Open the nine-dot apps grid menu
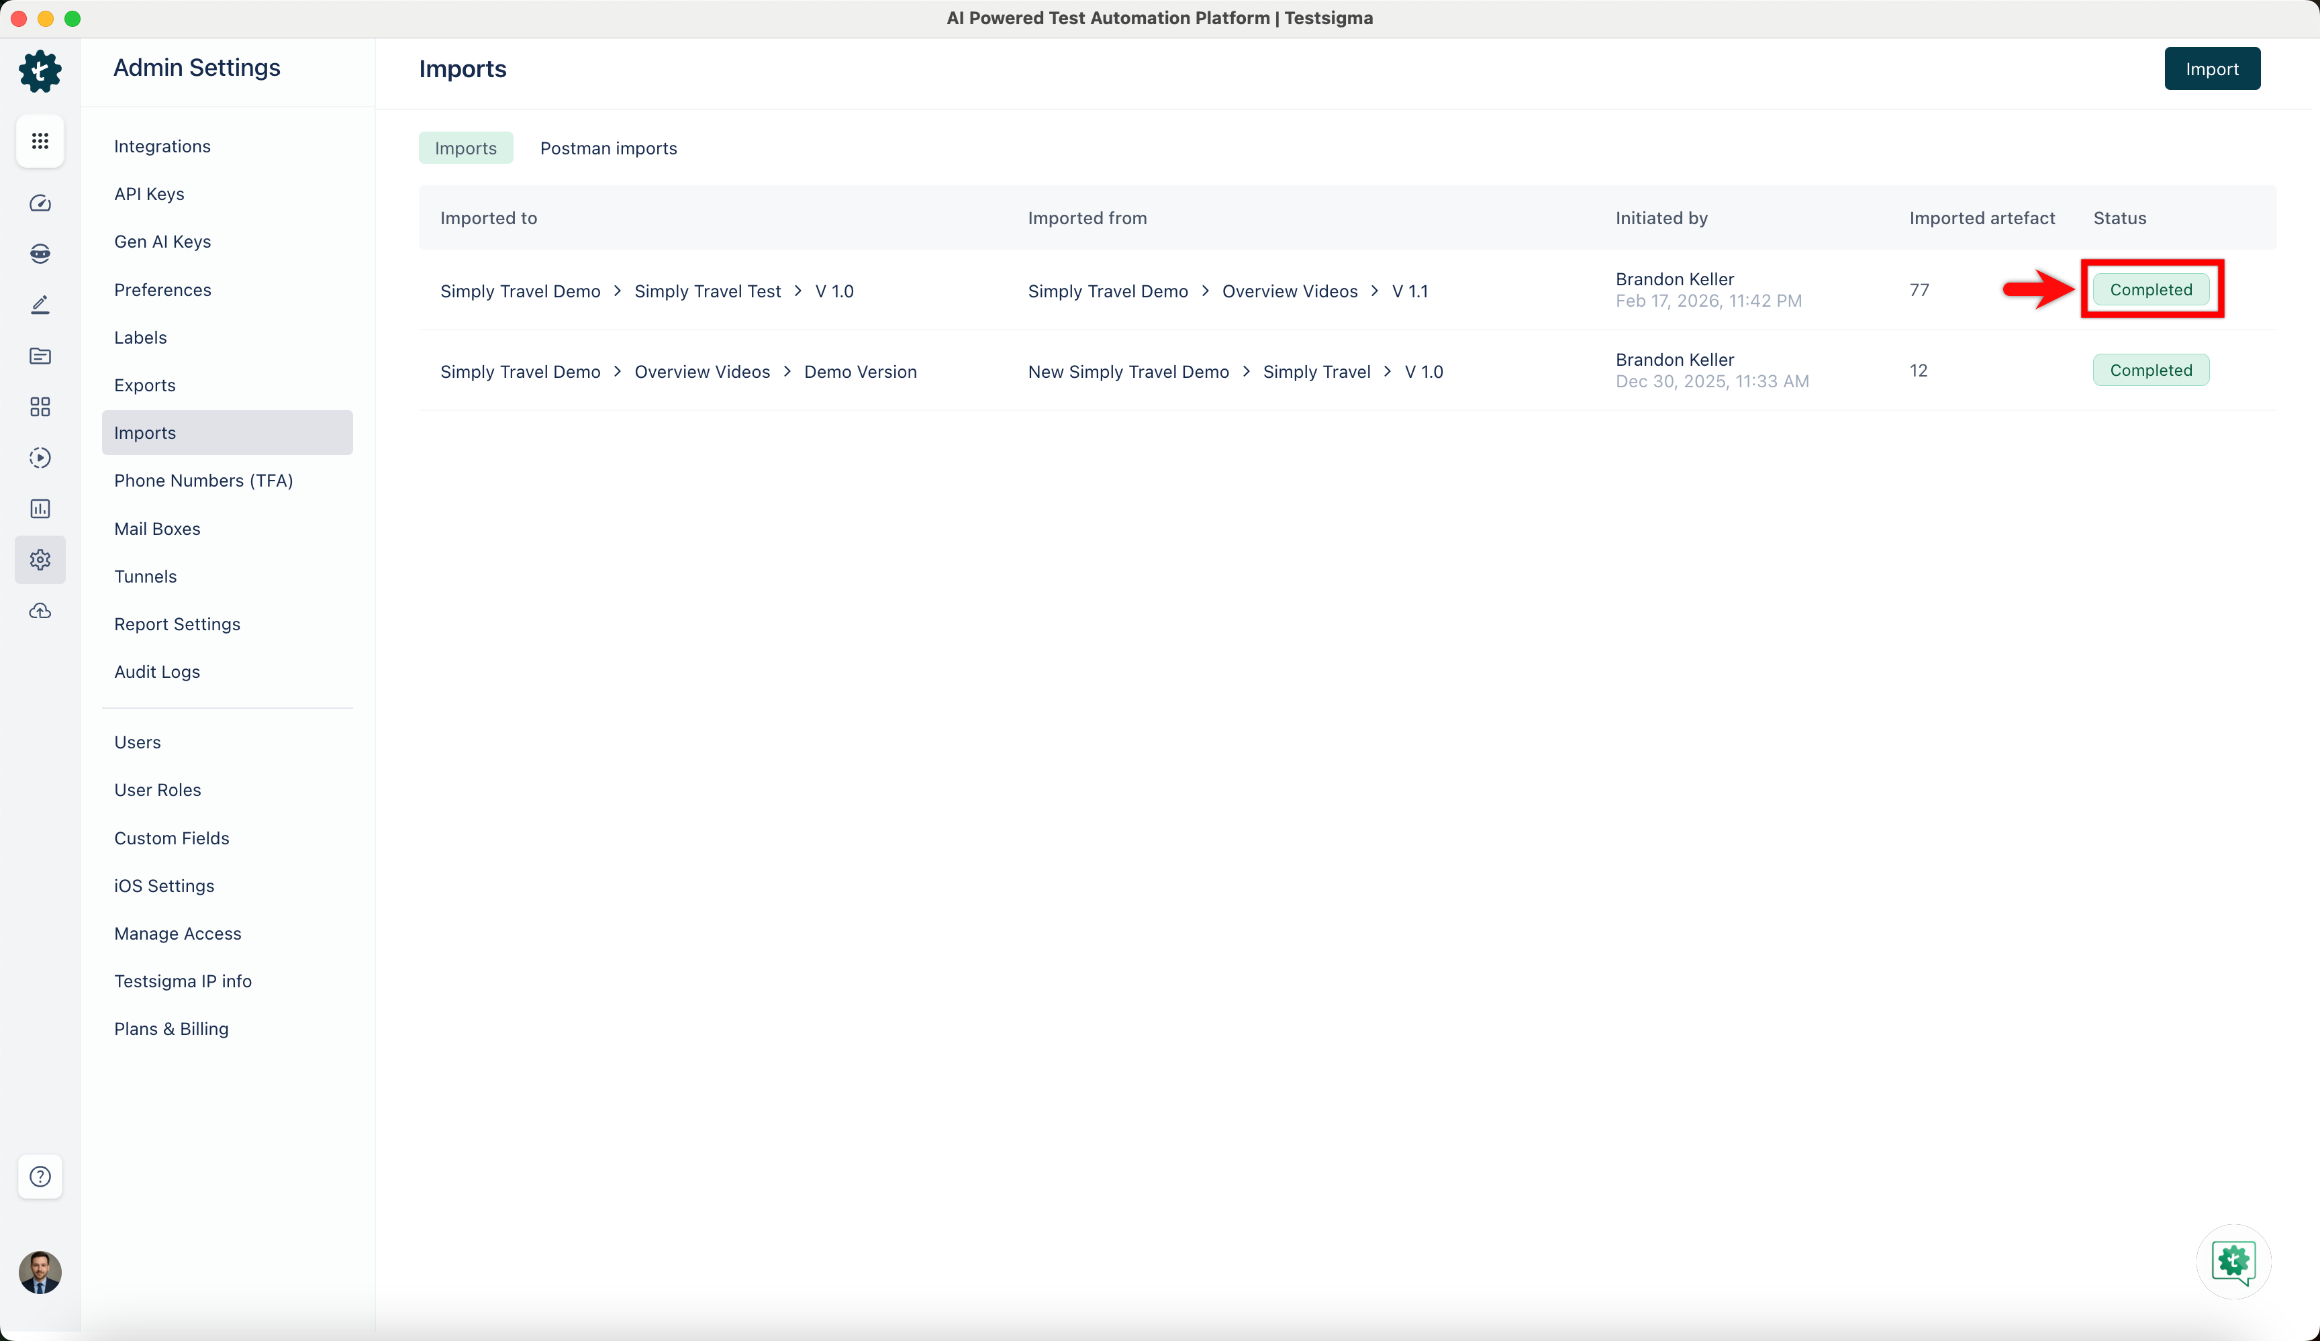 [40, 141]
